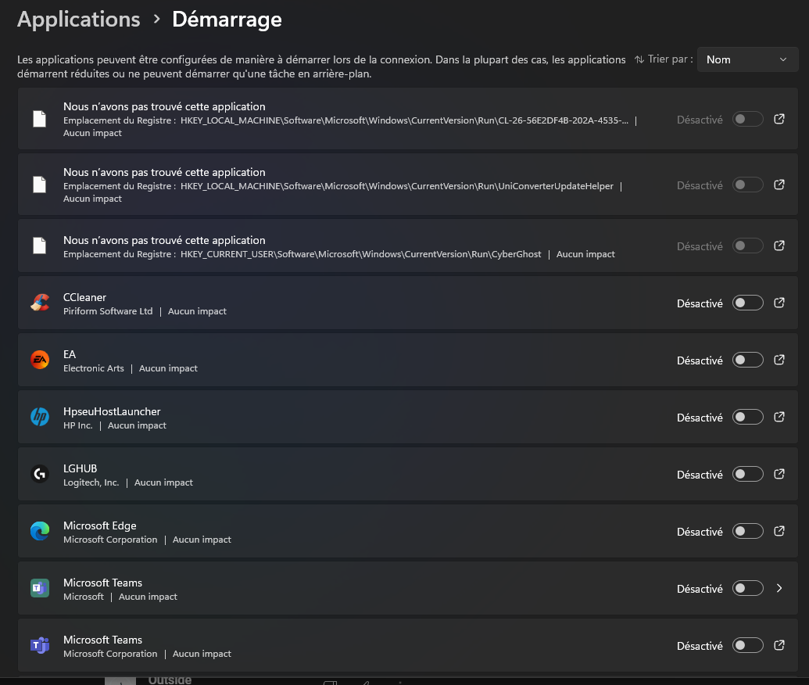This screenshot has height=685, width=809.
Task: Select the CCleaner app name
Action: tap(84, 297)
